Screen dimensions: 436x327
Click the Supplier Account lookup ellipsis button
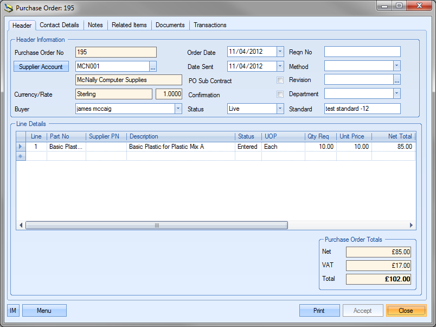pos(153,66)
